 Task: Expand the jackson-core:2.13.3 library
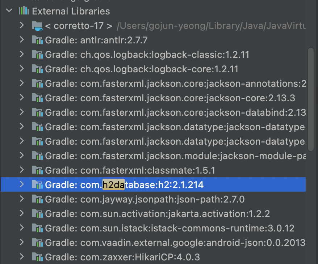click(22, 98)
